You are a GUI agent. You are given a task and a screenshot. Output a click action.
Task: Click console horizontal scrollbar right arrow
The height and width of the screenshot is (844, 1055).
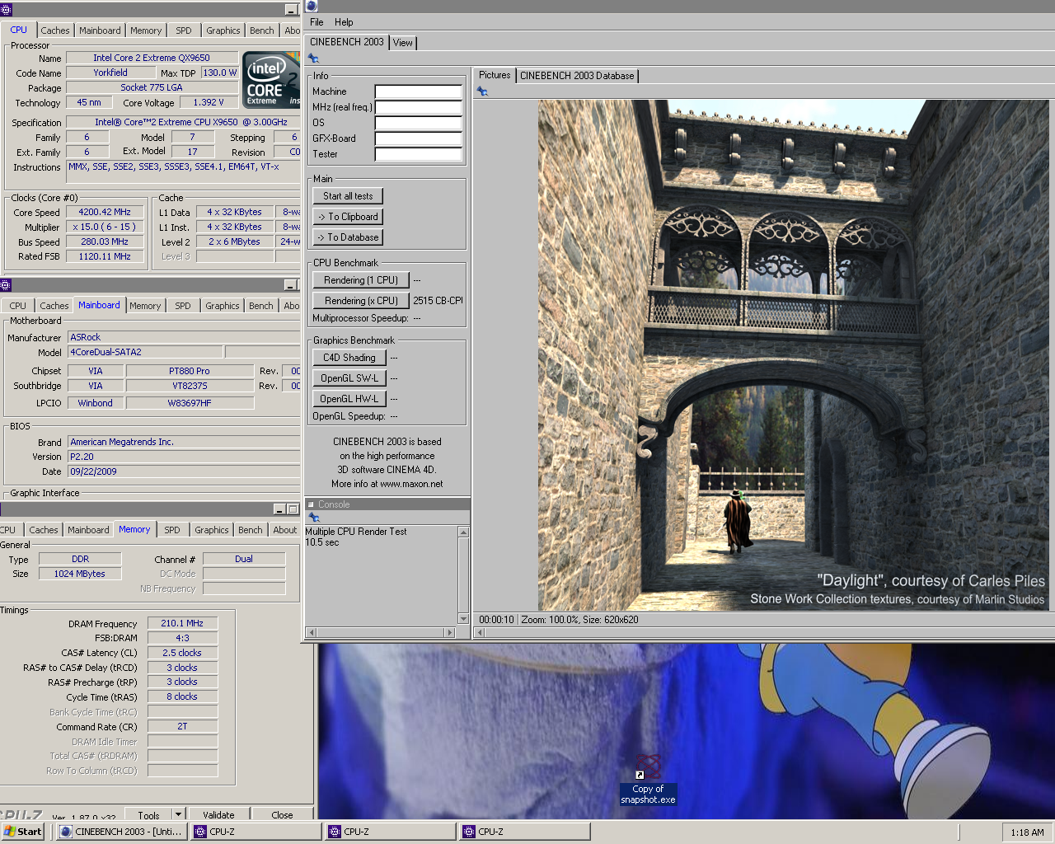tap(449, 633)
